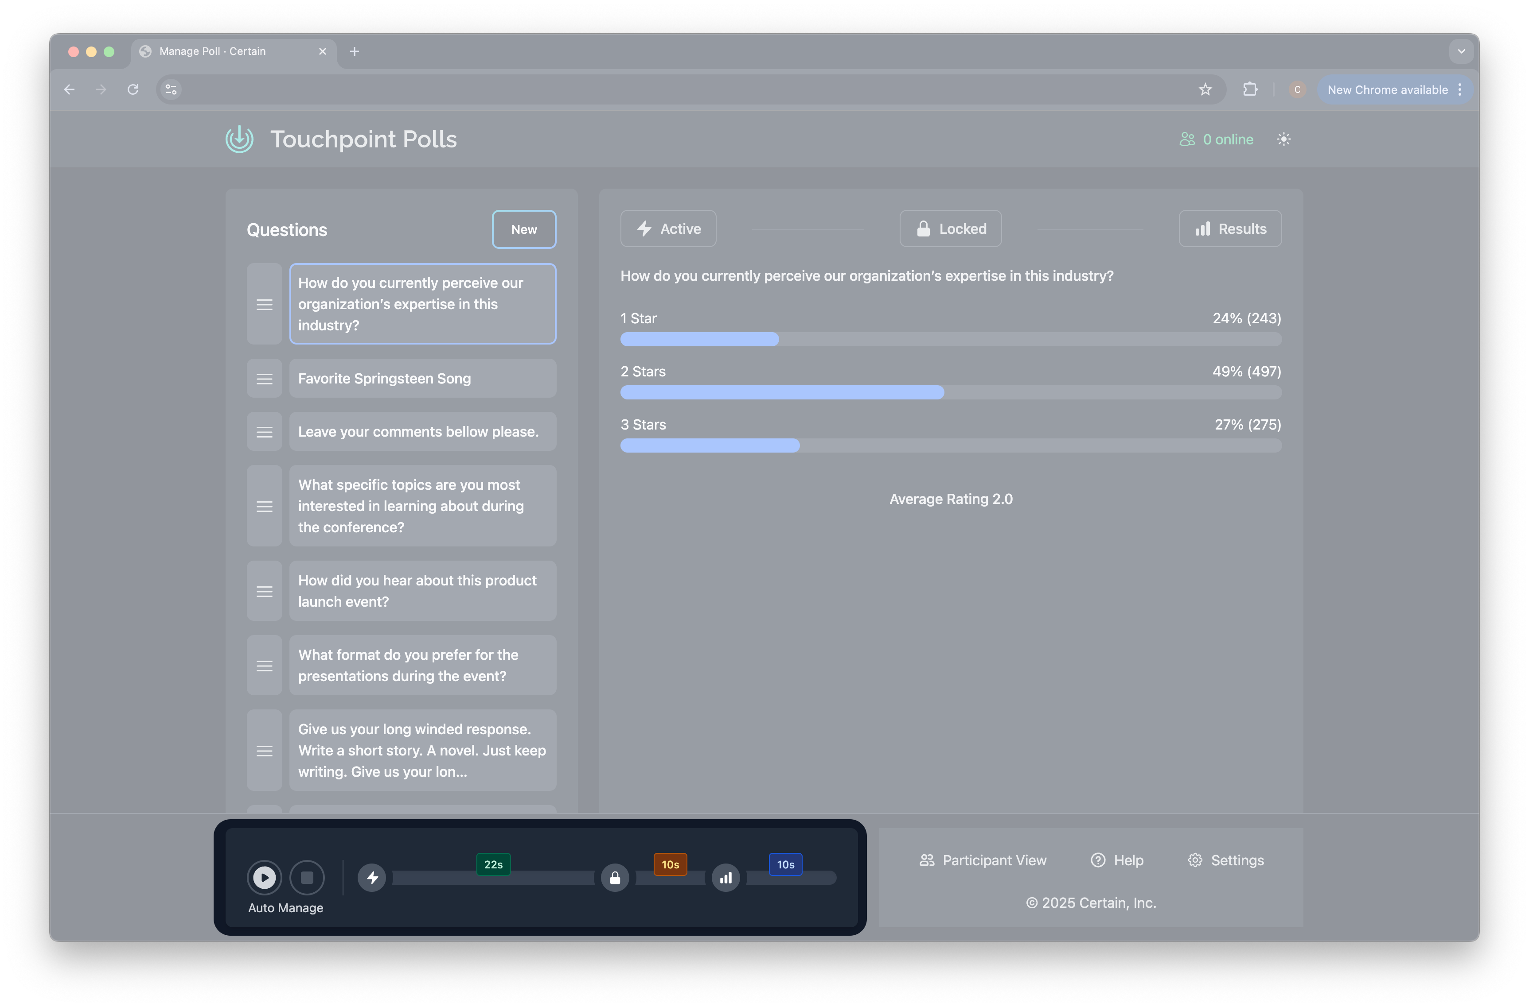Set poll state to Locked
Viewport: 1529px width, 1007px height.
[x=950, y=229]
